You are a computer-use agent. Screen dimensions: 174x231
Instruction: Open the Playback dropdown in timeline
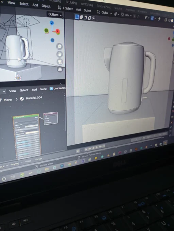pyautogui.click(x=4, y=166)
